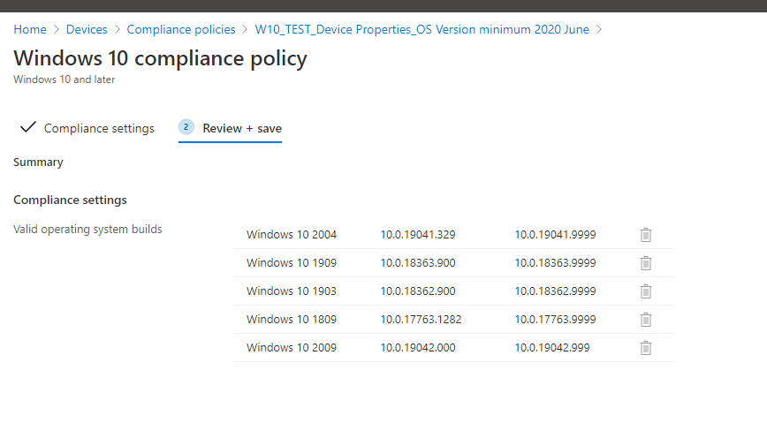Image resolution: width=767 pixels, height=423 pixels.
Task: Open the Home breadcrumb link
Action: [30, 29]
